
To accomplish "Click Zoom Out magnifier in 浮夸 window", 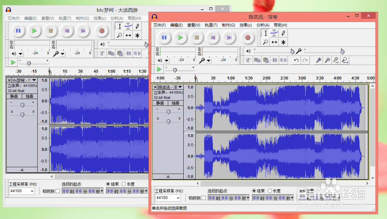I will 327,60.
